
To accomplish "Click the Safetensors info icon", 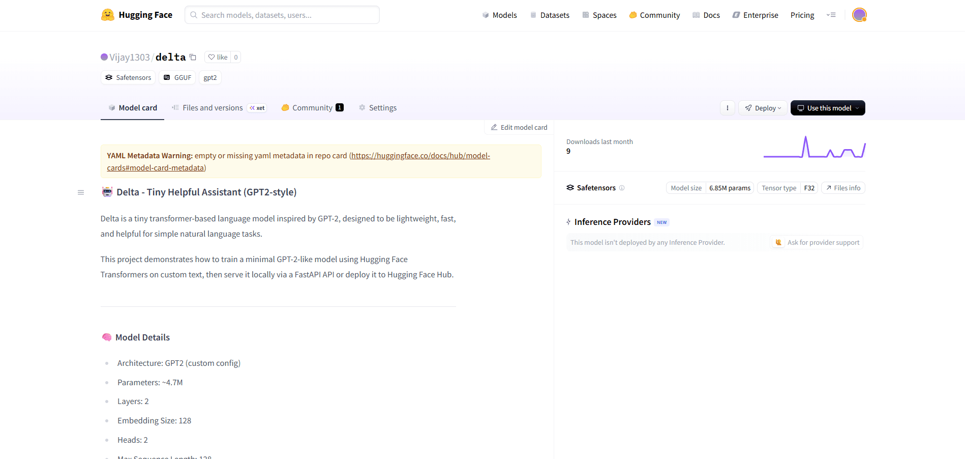I will click(x=622, y=188).
